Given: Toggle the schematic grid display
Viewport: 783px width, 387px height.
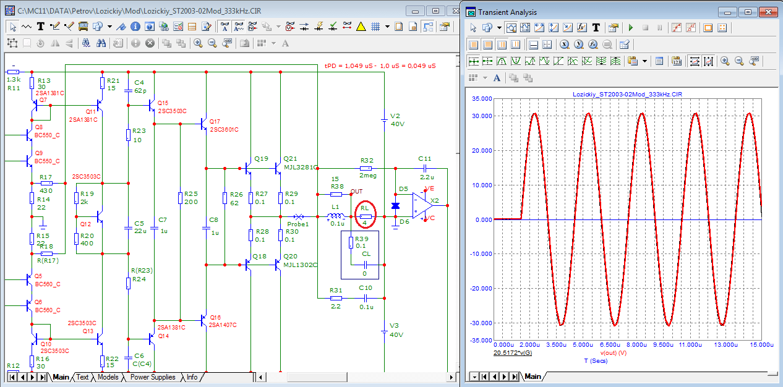Looking at the screenshot, I should point(375,27).
